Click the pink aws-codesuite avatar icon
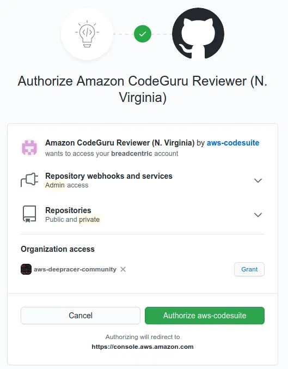 pos(29,148)
